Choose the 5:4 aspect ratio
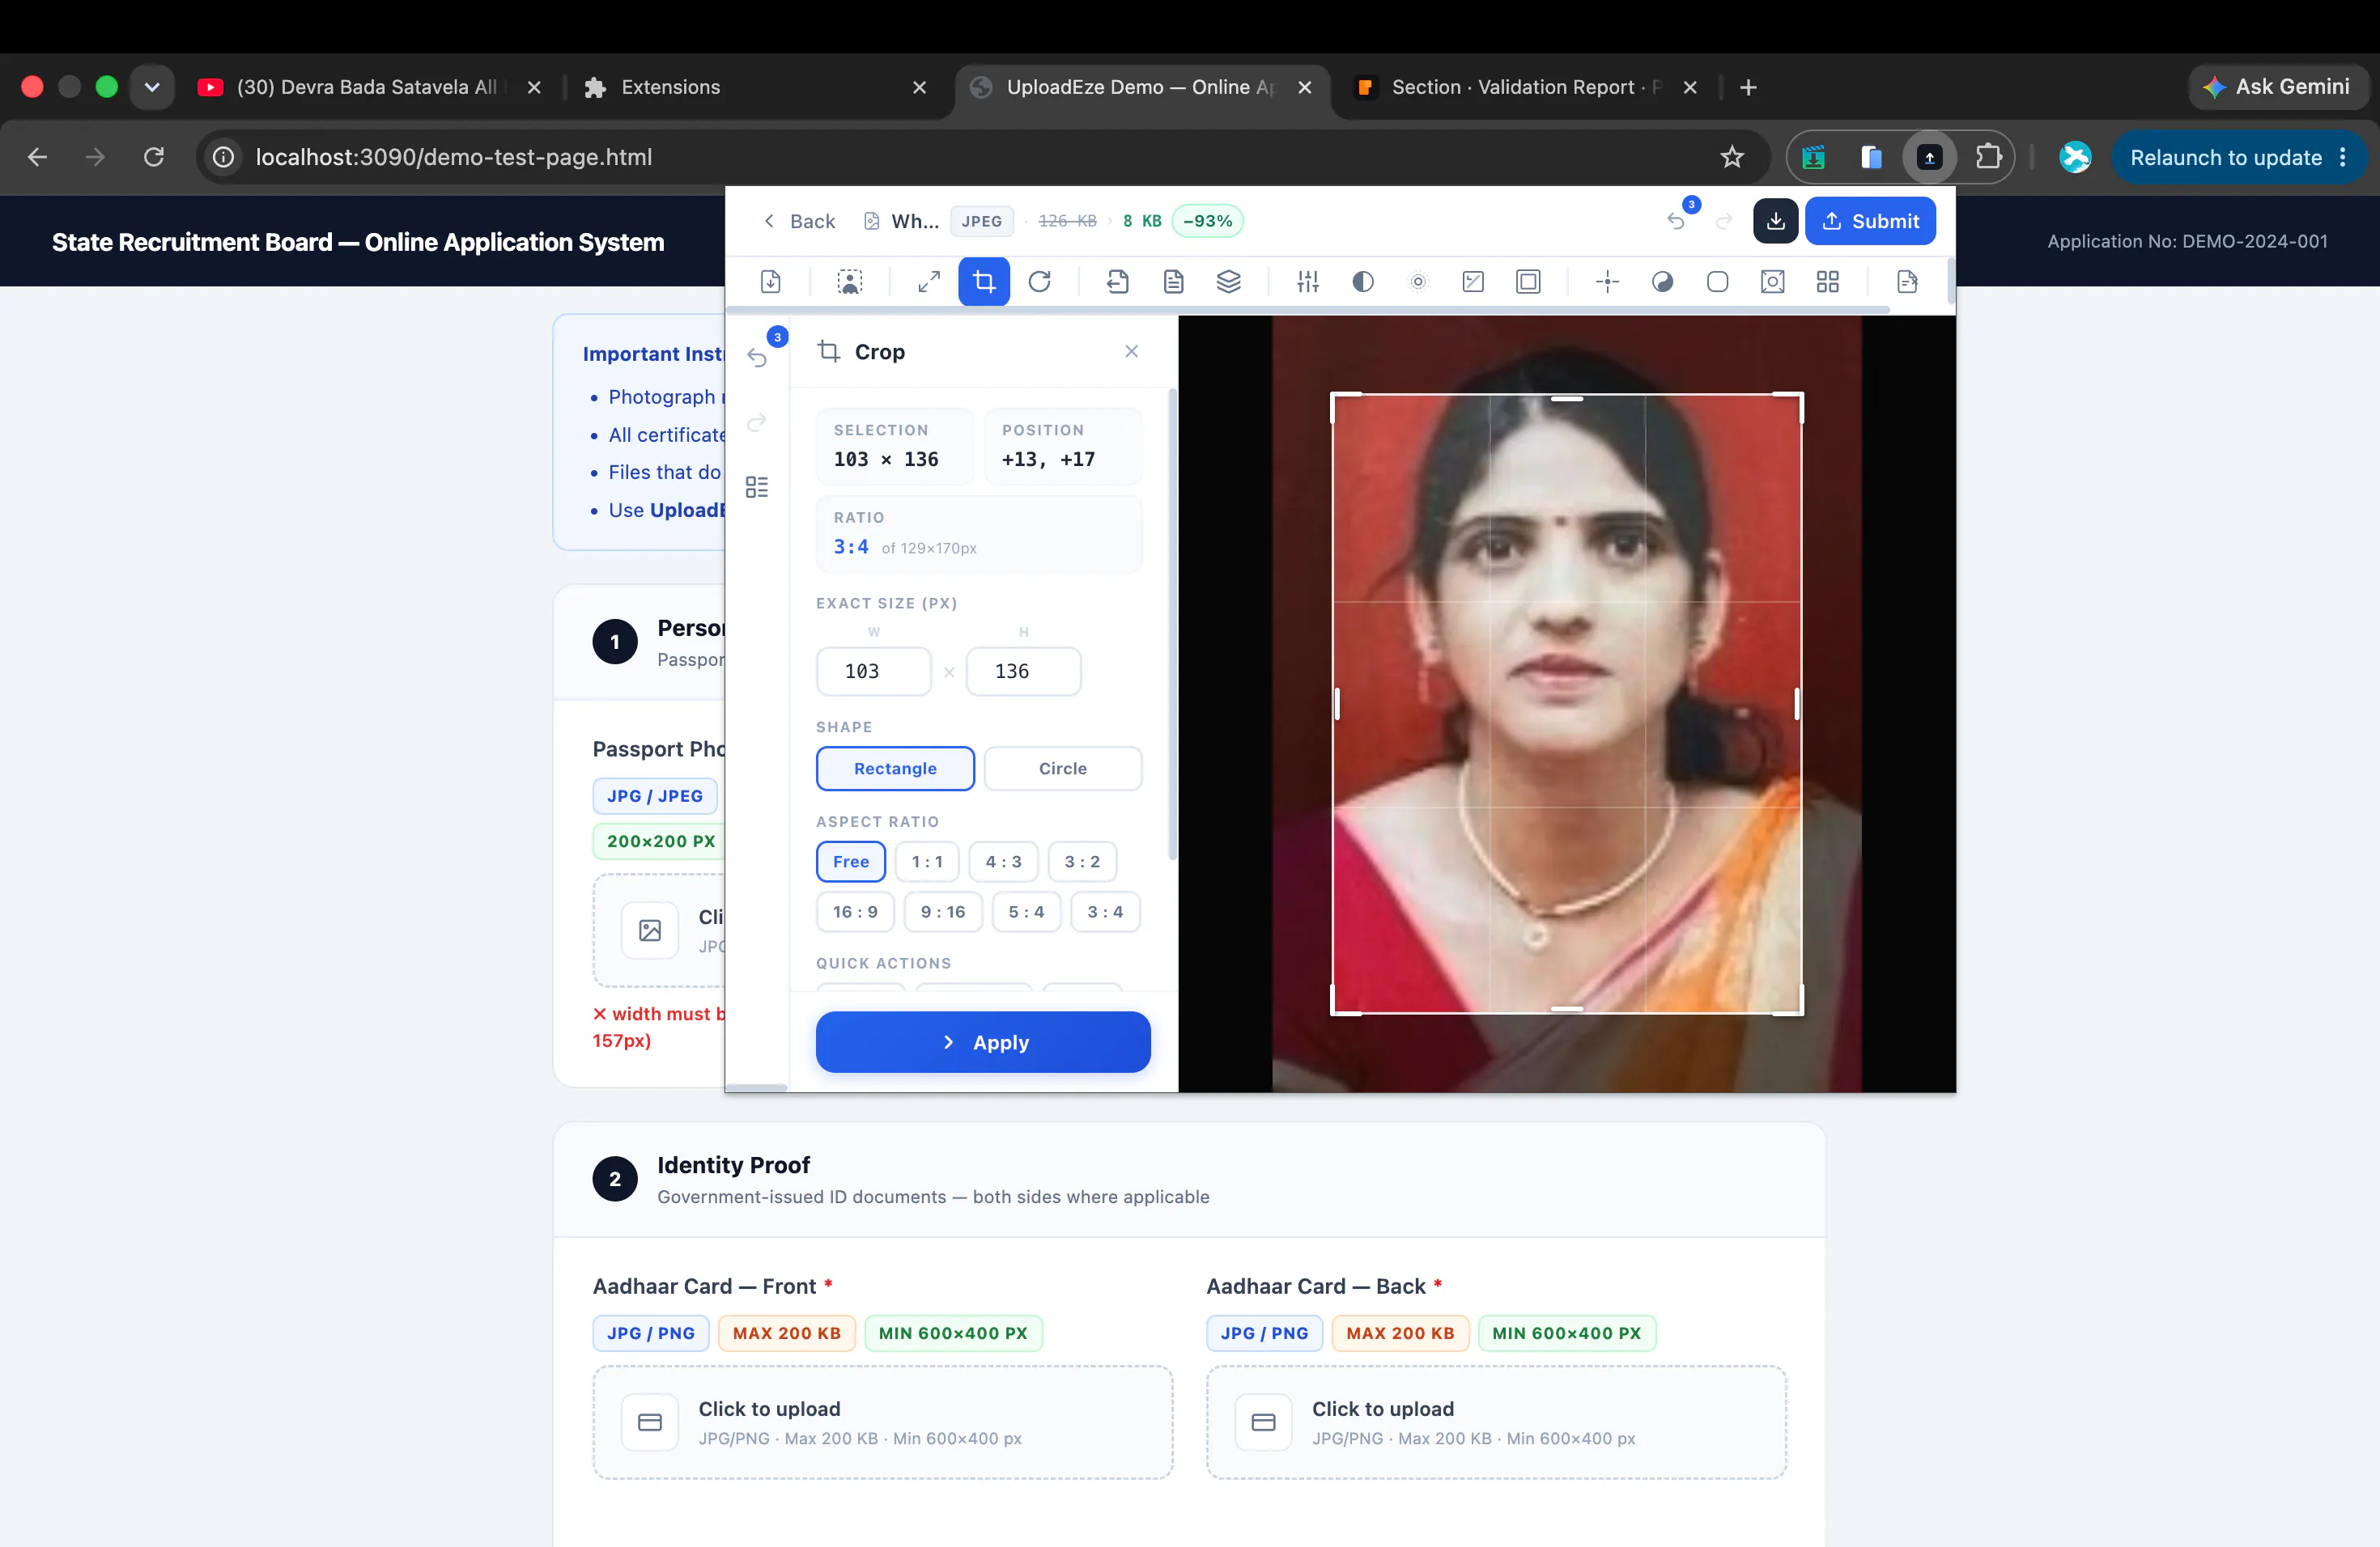The height and width of the screenshot is (1547, 2380). (x=1026, y=911)
